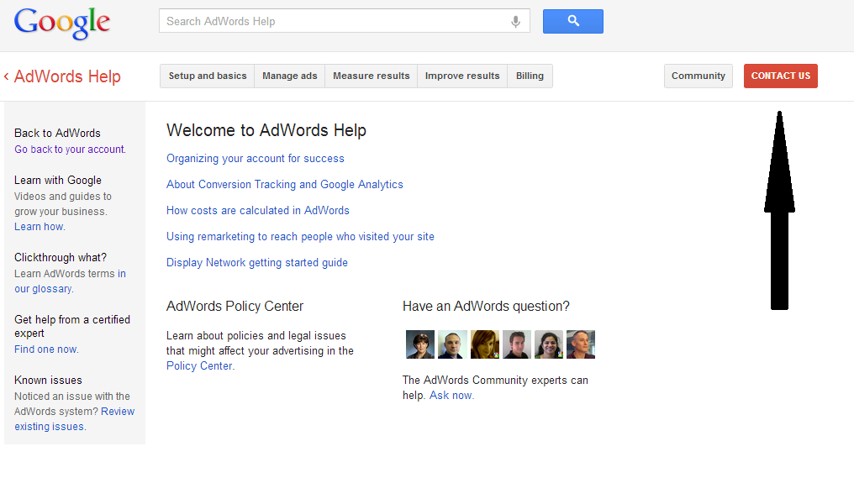Open Organizing your account for success
854x478 pixels.
coord(256,159)
